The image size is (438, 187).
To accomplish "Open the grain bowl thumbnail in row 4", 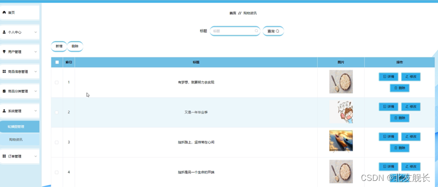I will click(x=341, y=171).
